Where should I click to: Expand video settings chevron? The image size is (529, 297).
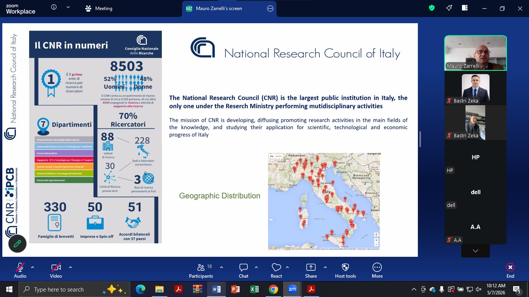pos(70,267)
